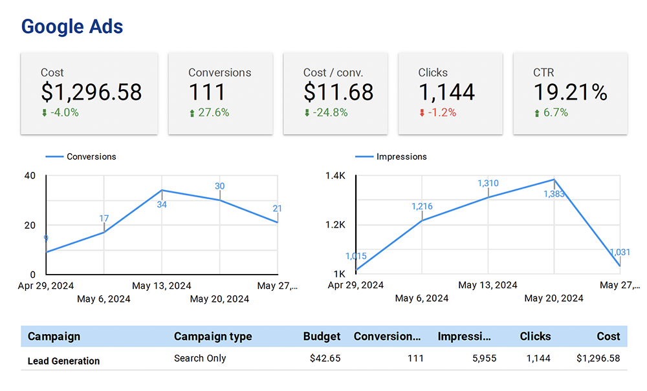The width and height of the screenshot is (647, 391).
Task: Click the 1,144 clicks table cell
Action: tap(538, 359)
